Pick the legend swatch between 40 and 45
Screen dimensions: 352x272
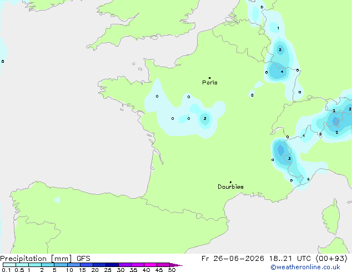pyautogui.click(x=150, y=265)
